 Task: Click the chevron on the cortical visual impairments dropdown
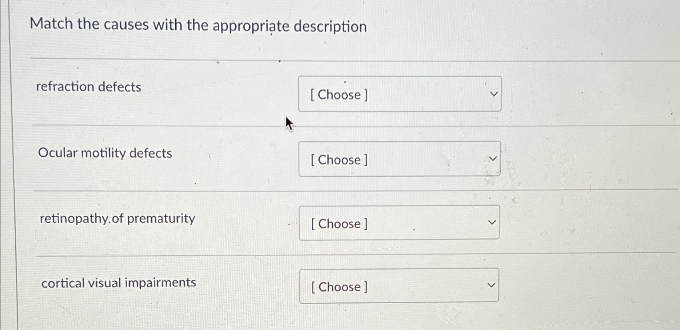(x=491, y=285)
